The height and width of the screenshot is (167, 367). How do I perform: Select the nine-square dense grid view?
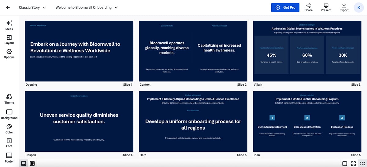(x=362, y=164)
